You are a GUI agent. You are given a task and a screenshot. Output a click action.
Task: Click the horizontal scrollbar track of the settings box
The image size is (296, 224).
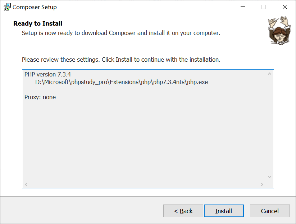[x=144, y=184]
